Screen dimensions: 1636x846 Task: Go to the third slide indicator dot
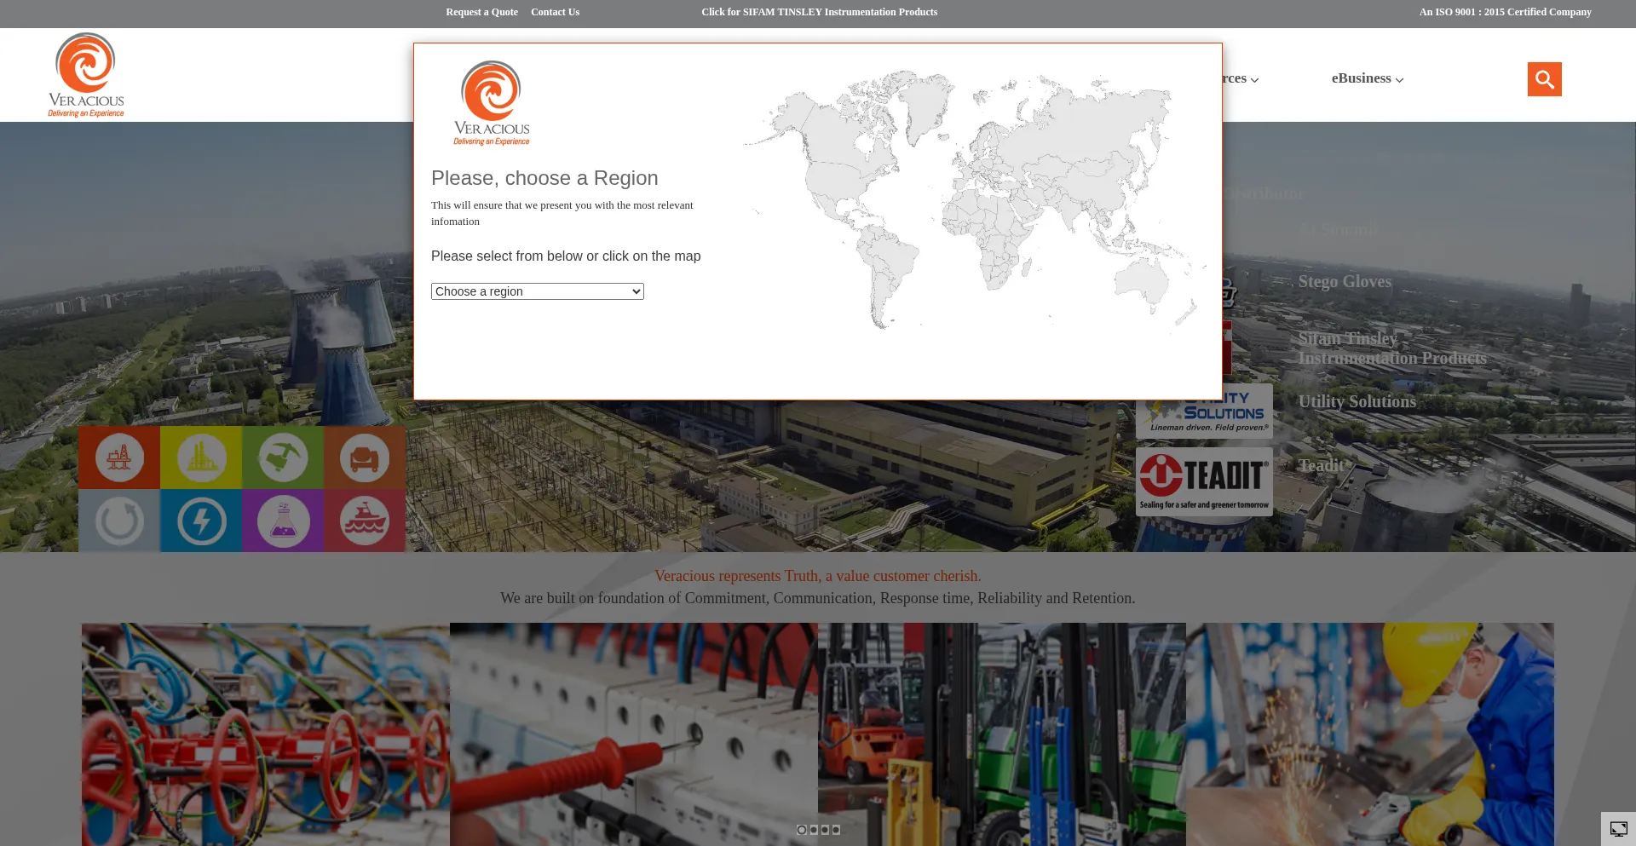[825, 830]
